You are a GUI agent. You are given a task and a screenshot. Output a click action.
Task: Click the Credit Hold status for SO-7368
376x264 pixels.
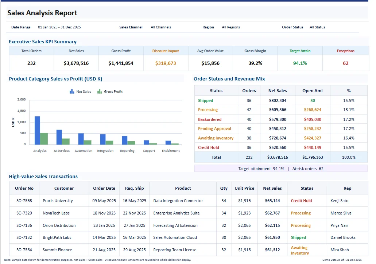point(302,201)
